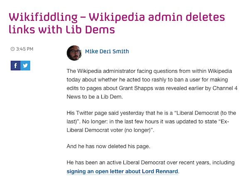Share the article via Facebook icon
The image size is (245, 176).
[x=15, y=66]
